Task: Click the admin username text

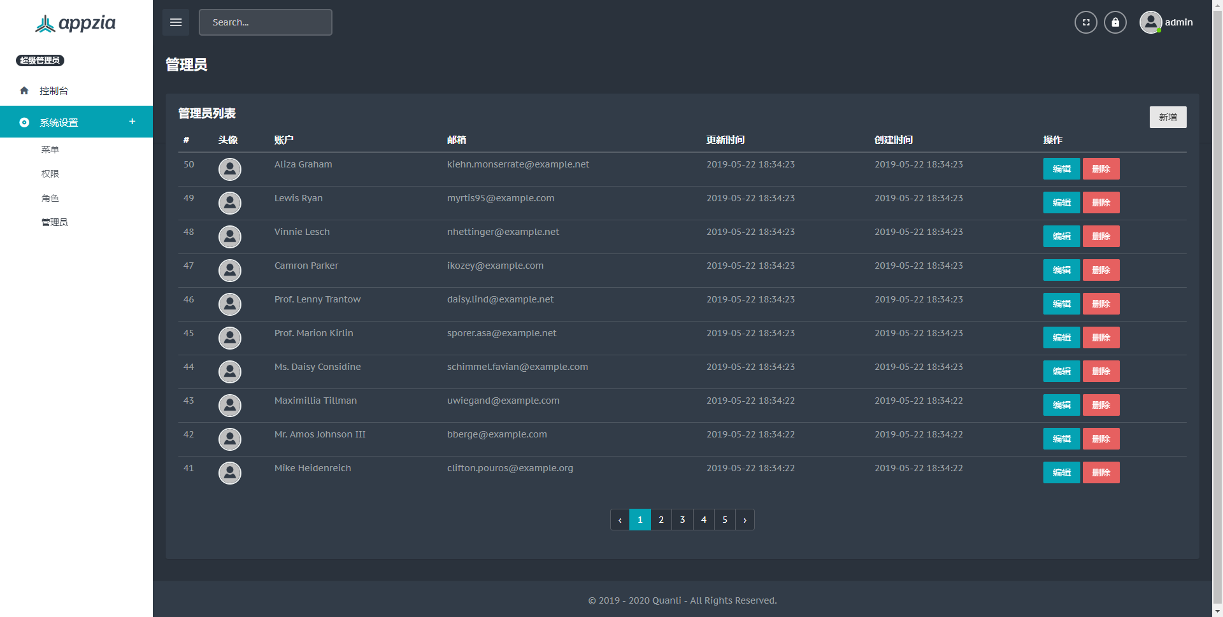Action: pyautogui.click(x=1179, y=22)
